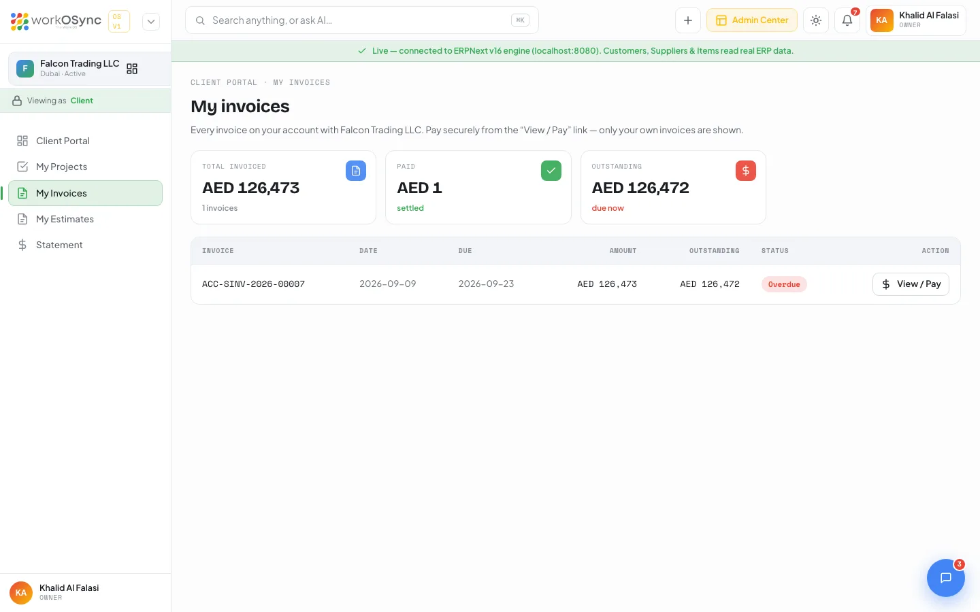
Task: Focus the Search anything or ask AI field
Action: click(362, 20)
